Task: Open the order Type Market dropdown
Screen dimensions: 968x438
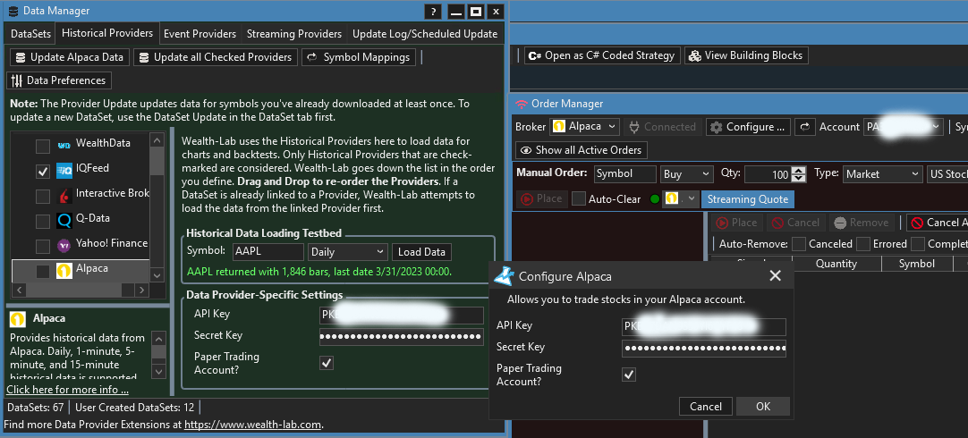Action: click(x=883, y=174)
